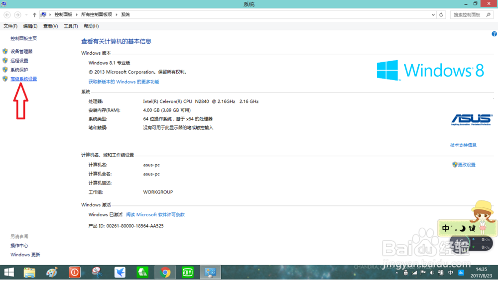The height and width of the screenshot is (281, 498).
Task: Open System Protection (系统保护) link
Action: 19,70
